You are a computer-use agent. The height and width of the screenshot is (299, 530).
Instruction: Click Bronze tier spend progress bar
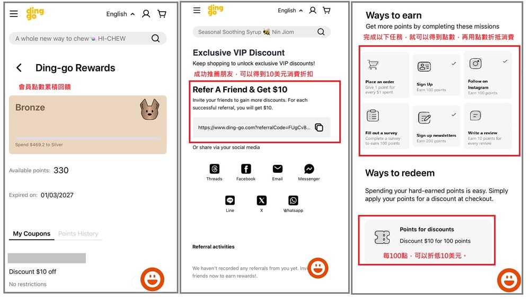[x=87, y=138]
